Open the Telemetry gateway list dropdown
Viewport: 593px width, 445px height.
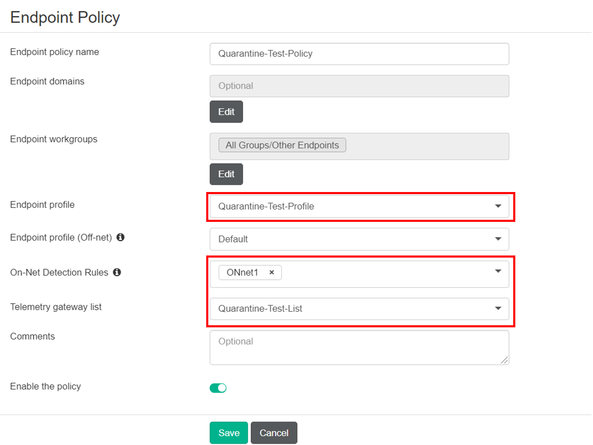[359, 309]
